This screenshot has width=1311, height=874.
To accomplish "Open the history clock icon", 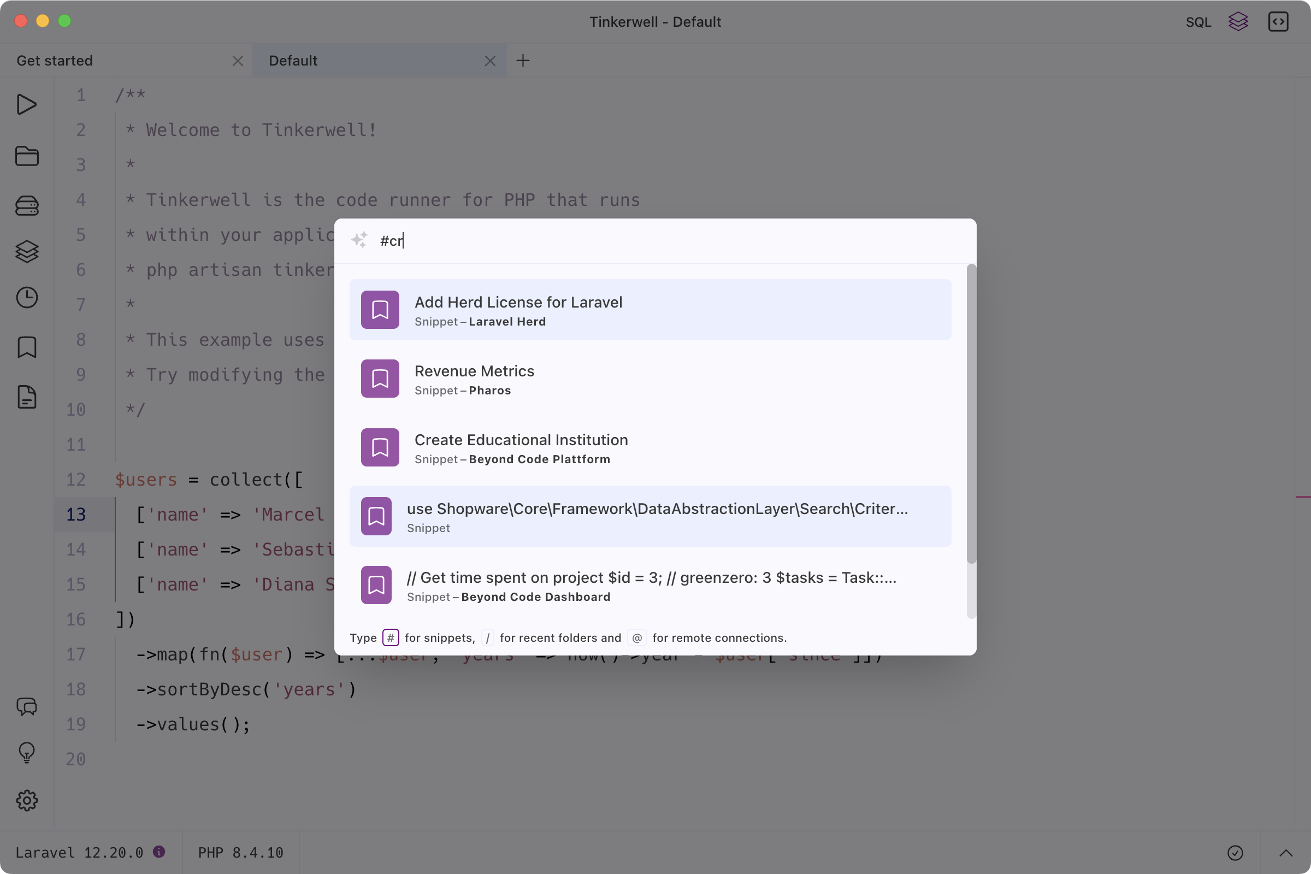I will click(x=27, y=298).
